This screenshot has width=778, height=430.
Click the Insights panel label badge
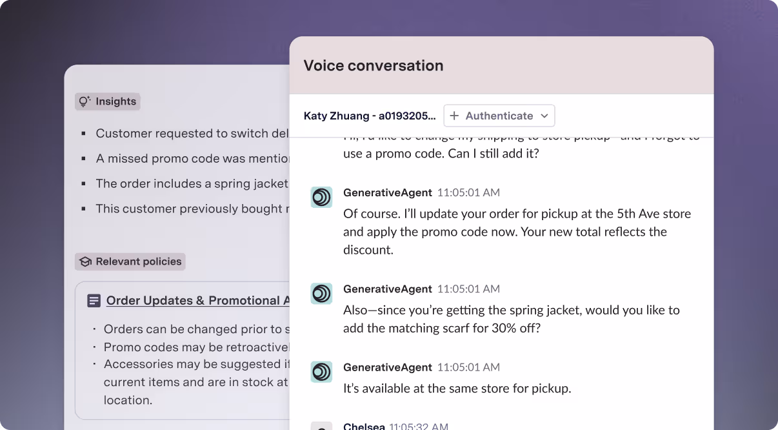(107, 101)
